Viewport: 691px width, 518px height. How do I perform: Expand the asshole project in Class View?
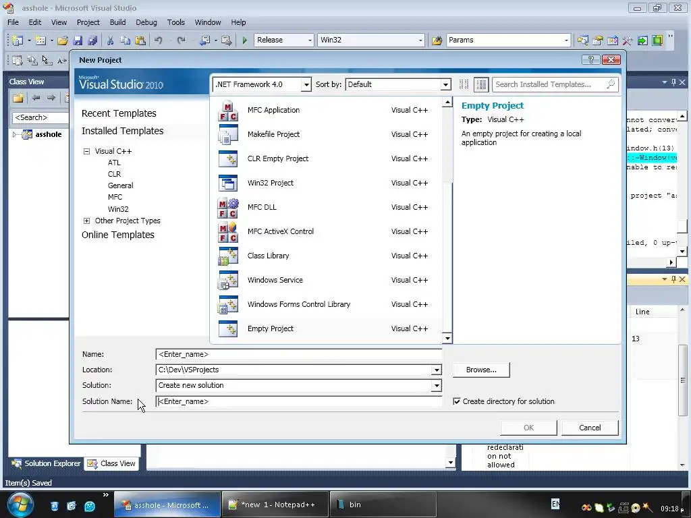click(x=15, y=134)
